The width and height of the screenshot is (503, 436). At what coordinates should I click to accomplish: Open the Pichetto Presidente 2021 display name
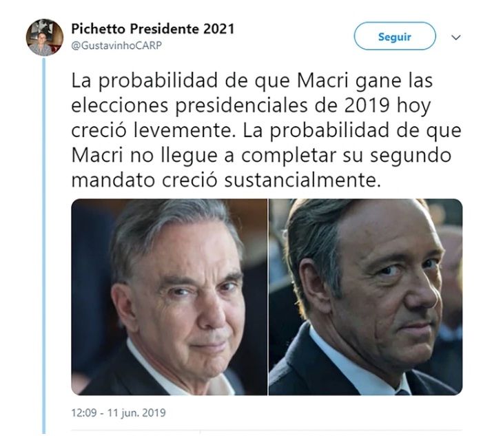point(153,29)
